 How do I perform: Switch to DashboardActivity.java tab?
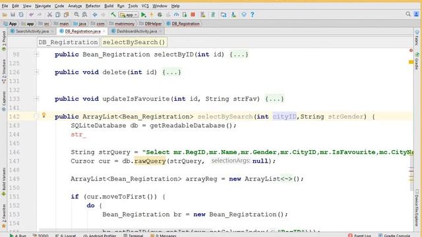tap(136, 31)
